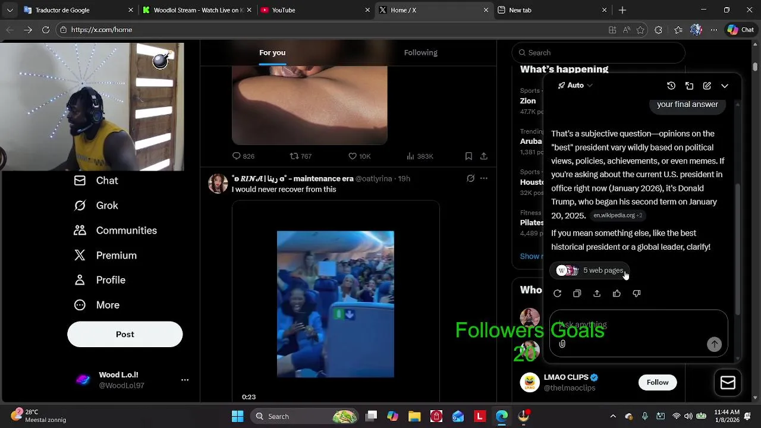Bookmark the post with 10K likes
Screen dimensions: 761x428
[x=468, y=156]
